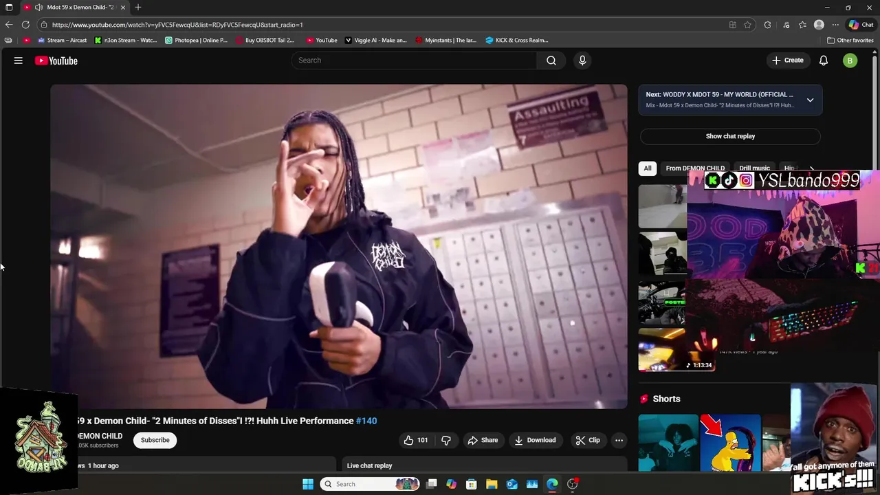Viewport: 880px width, 495px height.
Task: Open Other favorites folder
Action: coord(850,41)
